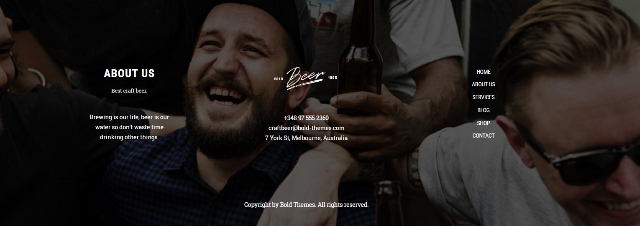The image size is (640, 226).
Task: Click the phone number +348 97 555 2360
Action: tap(306, 118)
